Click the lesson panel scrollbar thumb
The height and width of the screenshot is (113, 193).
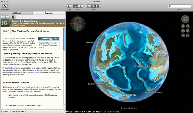click(64, 39)
